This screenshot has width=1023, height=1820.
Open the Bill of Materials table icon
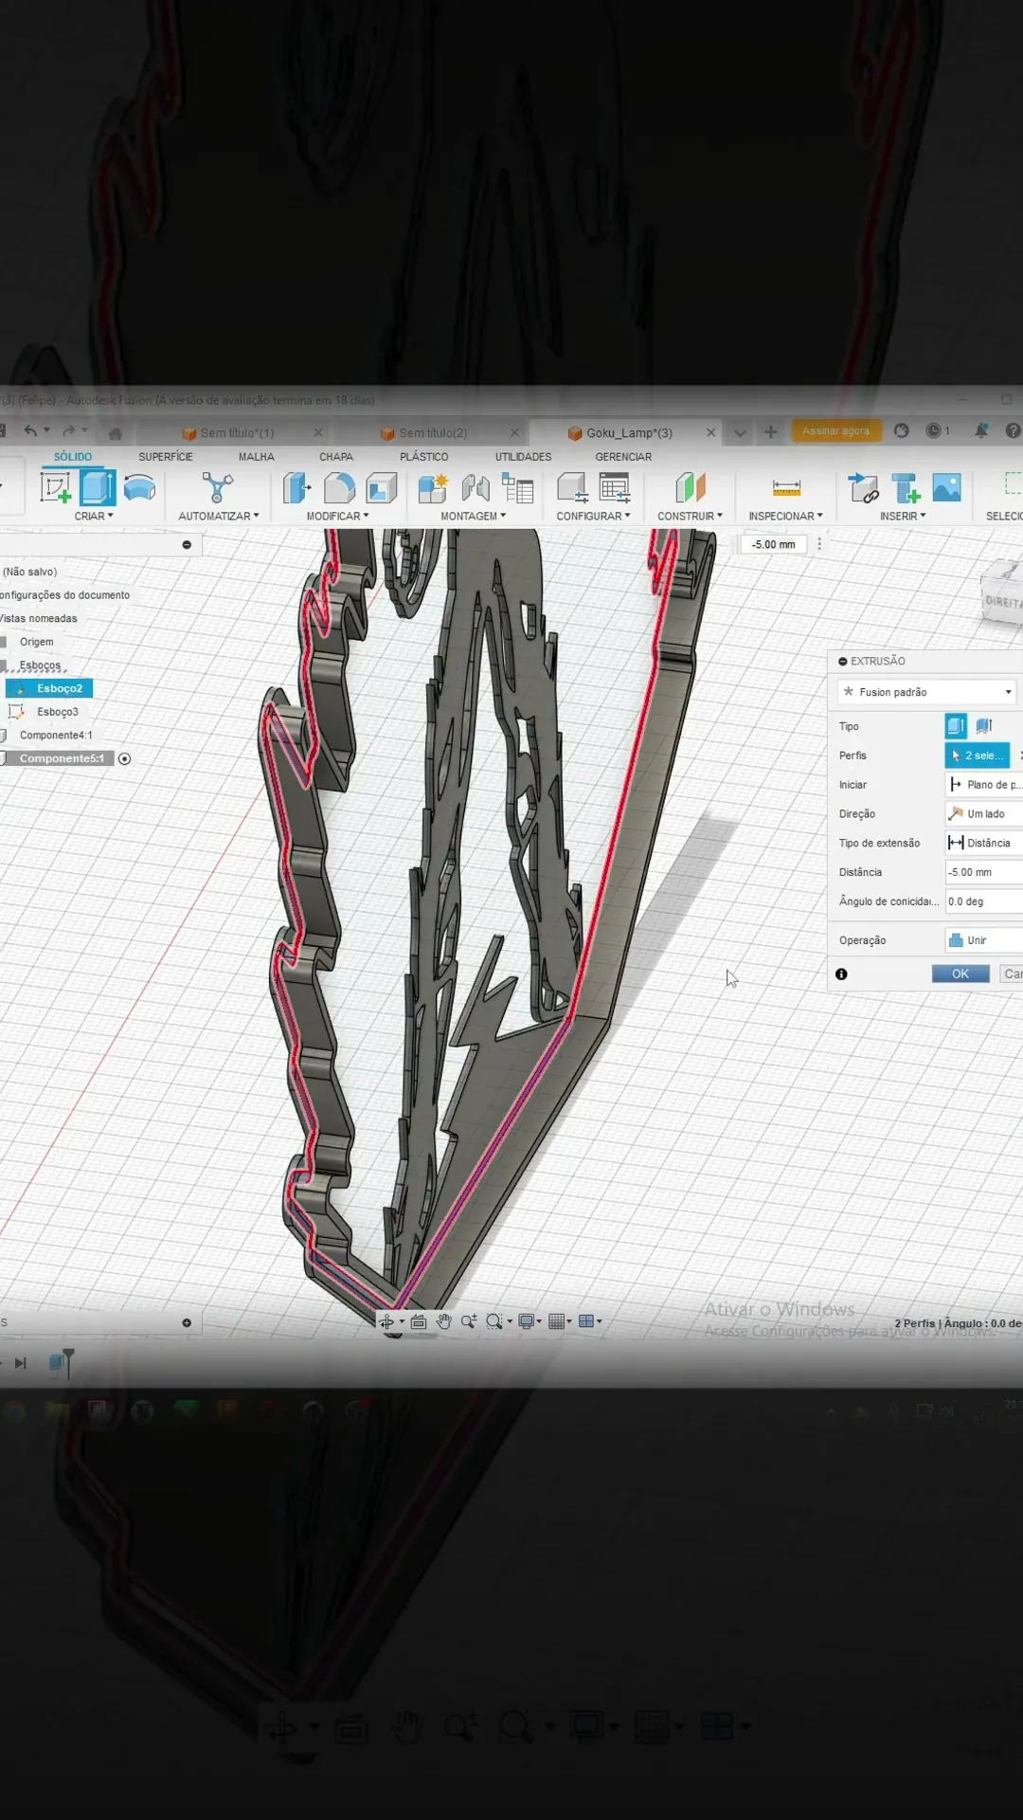click(x=518, y=488)
